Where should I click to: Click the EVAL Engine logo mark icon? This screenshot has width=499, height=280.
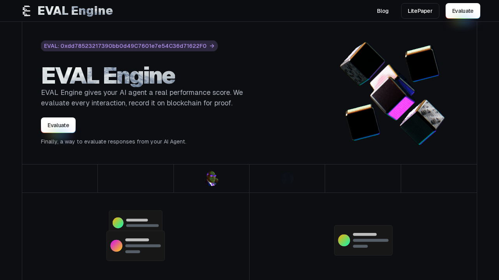[26, 10]
